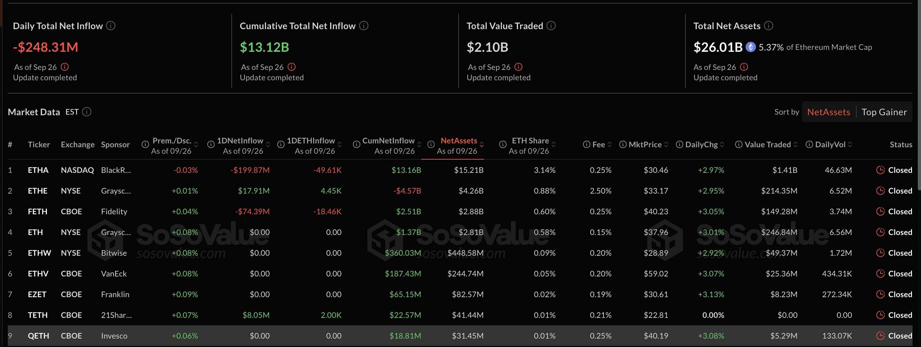Click red alert icon under -$248.31M date
921x347 pixels.
point(65,67)
